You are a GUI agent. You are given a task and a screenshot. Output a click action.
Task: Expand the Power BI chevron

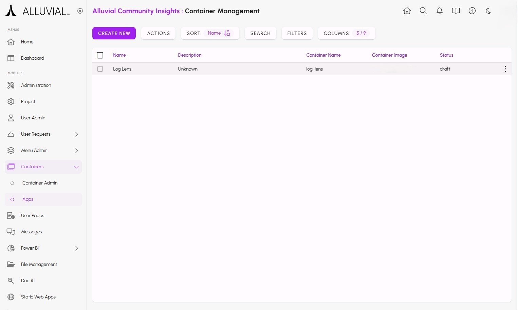point(77,248)
